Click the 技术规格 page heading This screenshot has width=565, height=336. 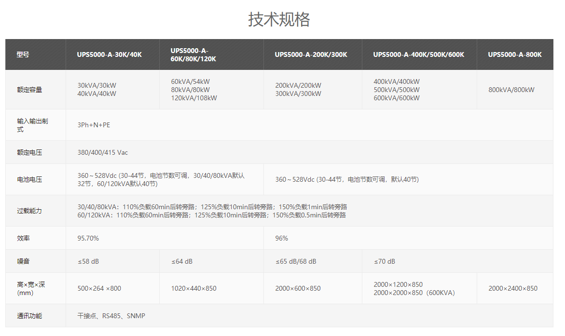pos(279,19)
